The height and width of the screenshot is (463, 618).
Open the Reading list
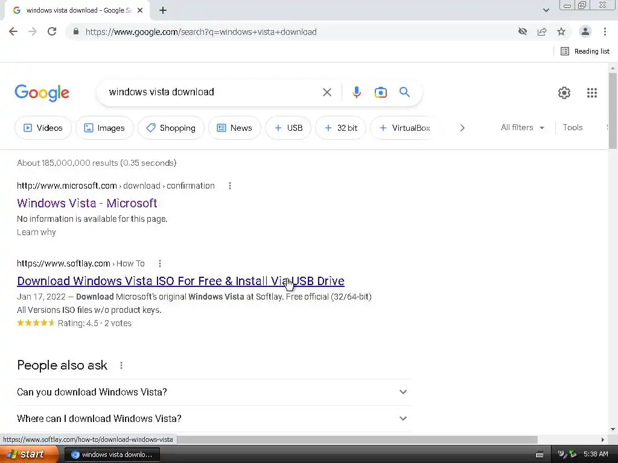[x=585, y=51]
